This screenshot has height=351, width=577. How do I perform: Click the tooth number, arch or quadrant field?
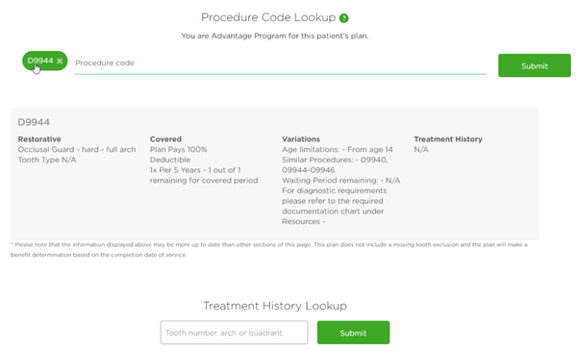(x=234, y=333)
